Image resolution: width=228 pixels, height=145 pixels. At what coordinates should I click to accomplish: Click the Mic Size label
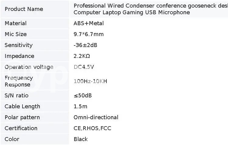(x=16, y=34)
